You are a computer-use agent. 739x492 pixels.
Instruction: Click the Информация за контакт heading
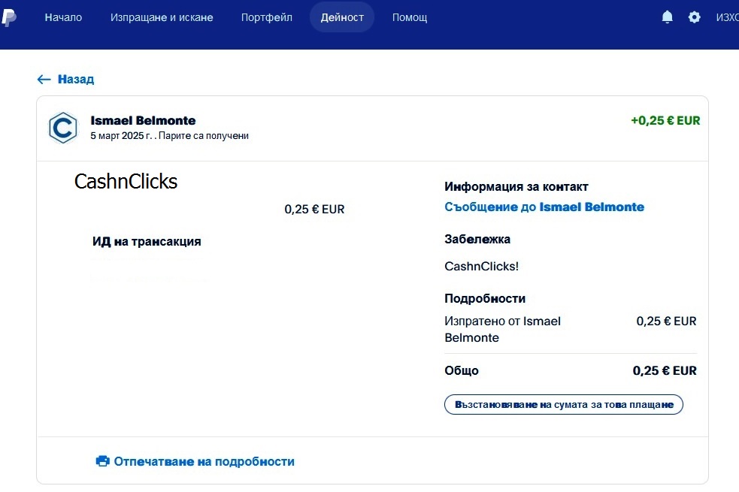[x=516, y=187]
